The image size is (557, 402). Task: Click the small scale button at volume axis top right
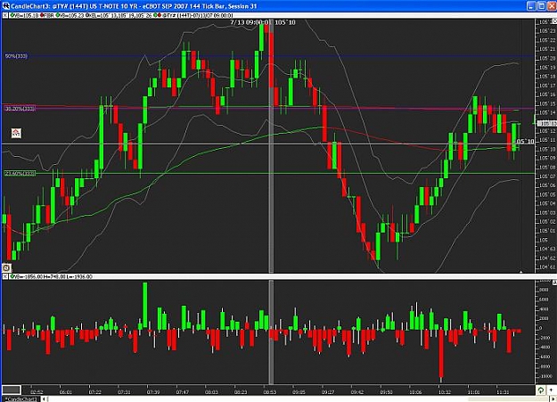tap(554, 283)
